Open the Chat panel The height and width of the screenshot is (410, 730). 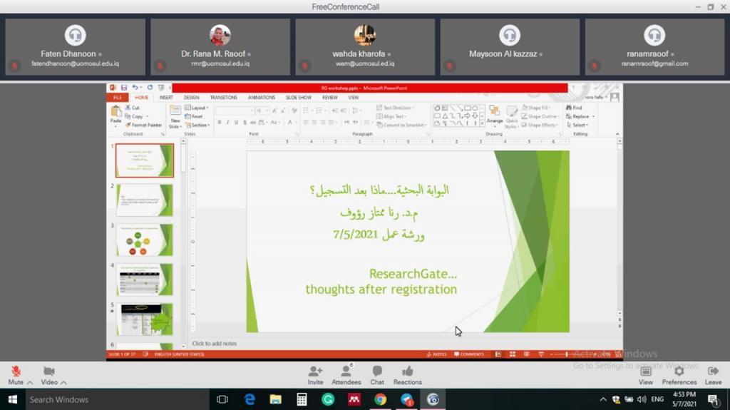[377, 371]
